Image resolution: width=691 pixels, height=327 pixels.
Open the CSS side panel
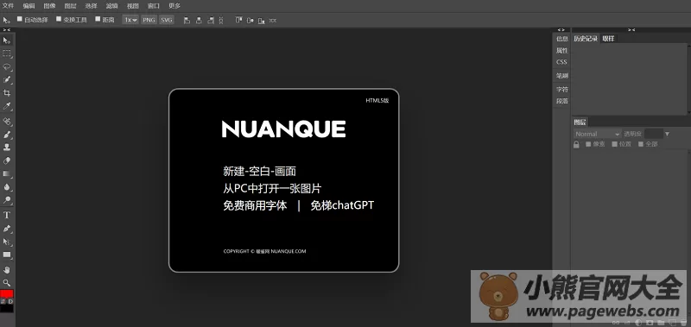(x=562, y=62)
